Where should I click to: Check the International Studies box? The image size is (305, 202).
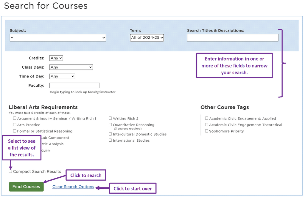click(110, 140)
